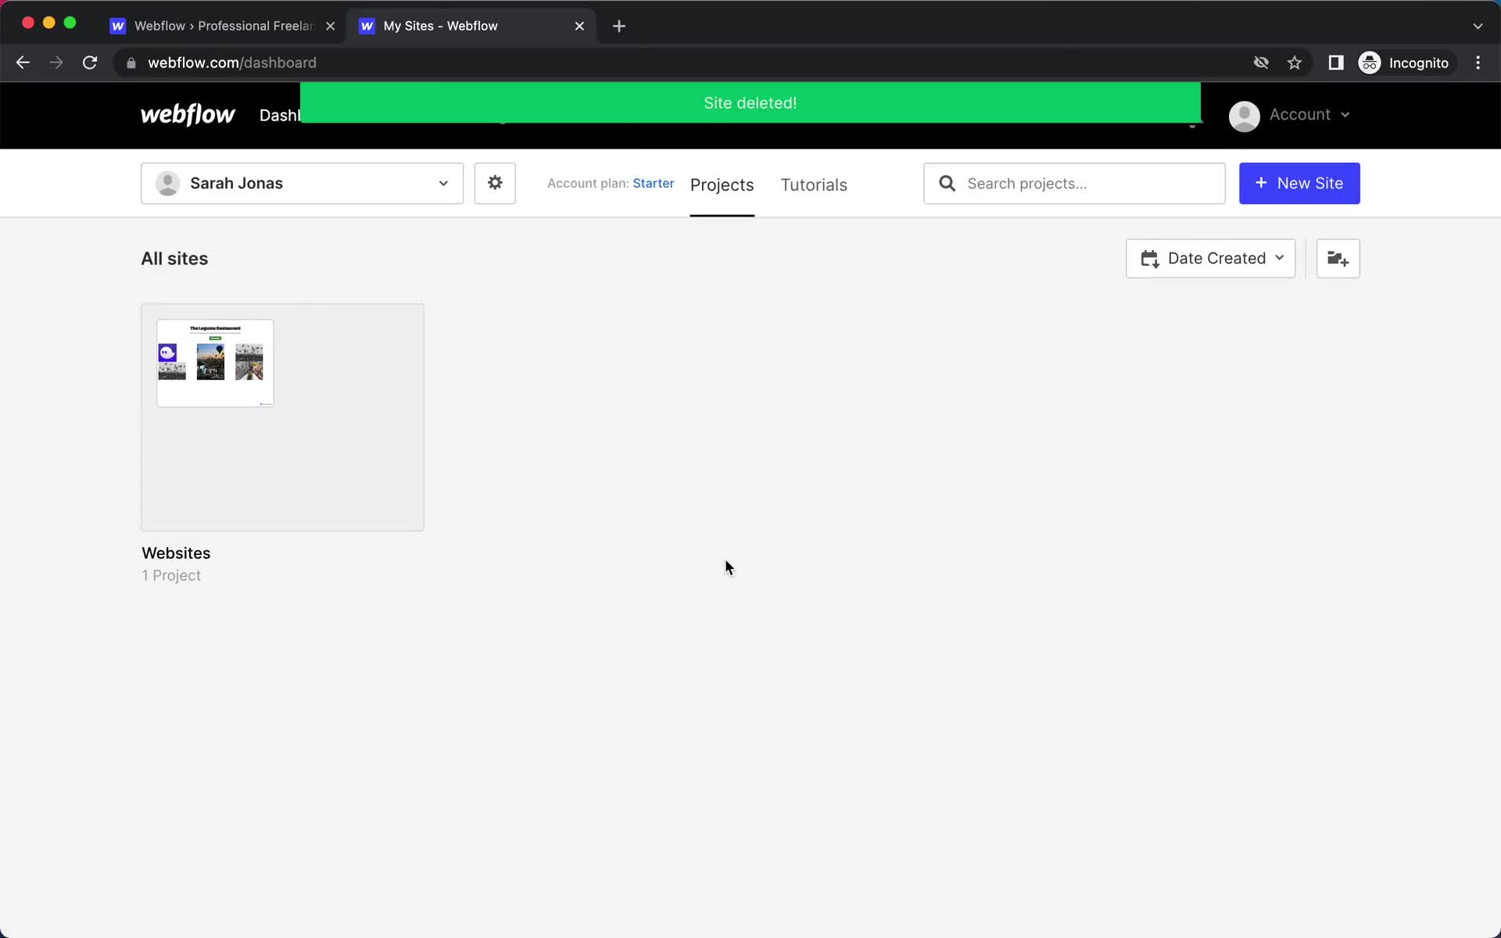Image resolution: width=1501 pixels, height=938 pixels.
Task: Click the camera-off icon in browser bar
Action: (1261, 63)
